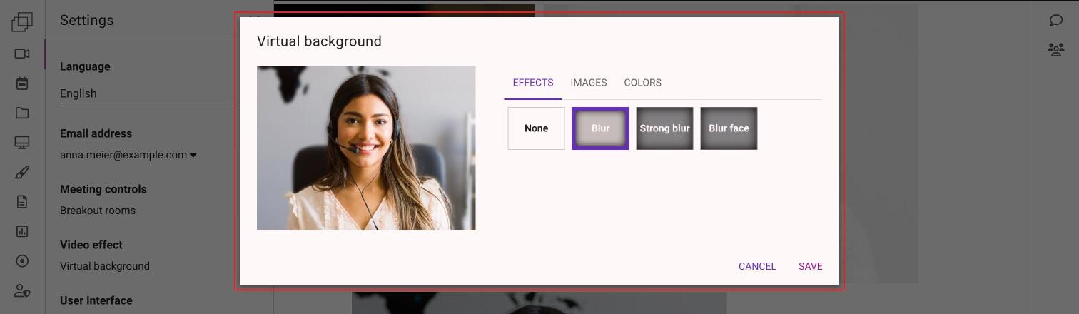Open the video camera section in sidebar
The width and height of the screenshot is (1079, 314).
(x=22, y=54)
